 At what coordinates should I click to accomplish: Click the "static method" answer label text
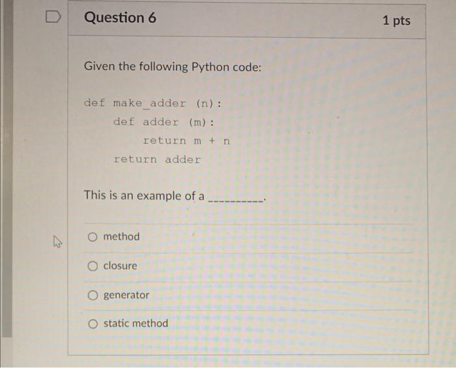135,323
